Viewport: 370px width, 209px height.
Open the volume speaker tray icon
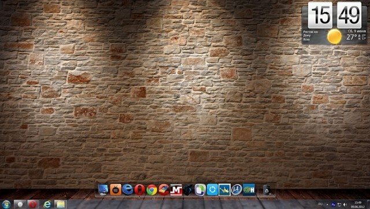[345, 204]
